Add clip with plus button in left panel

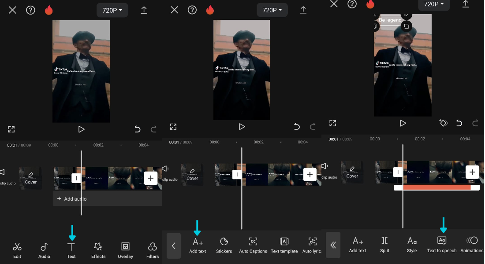pyautogui.click(x=151, y=178)
